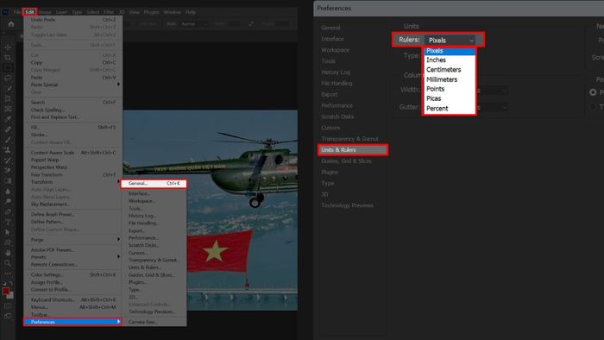The height and width of the screenshot is (340, 604).
Task: Choose Camera Raw… in Preferences submenu
Action: click(x=154, y=322)
